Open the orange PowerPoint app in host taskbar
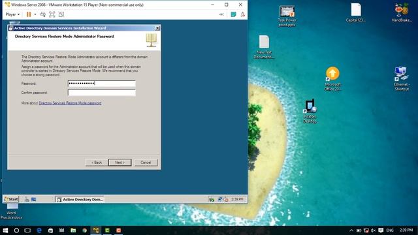418x235 pixels. [119, 230]
